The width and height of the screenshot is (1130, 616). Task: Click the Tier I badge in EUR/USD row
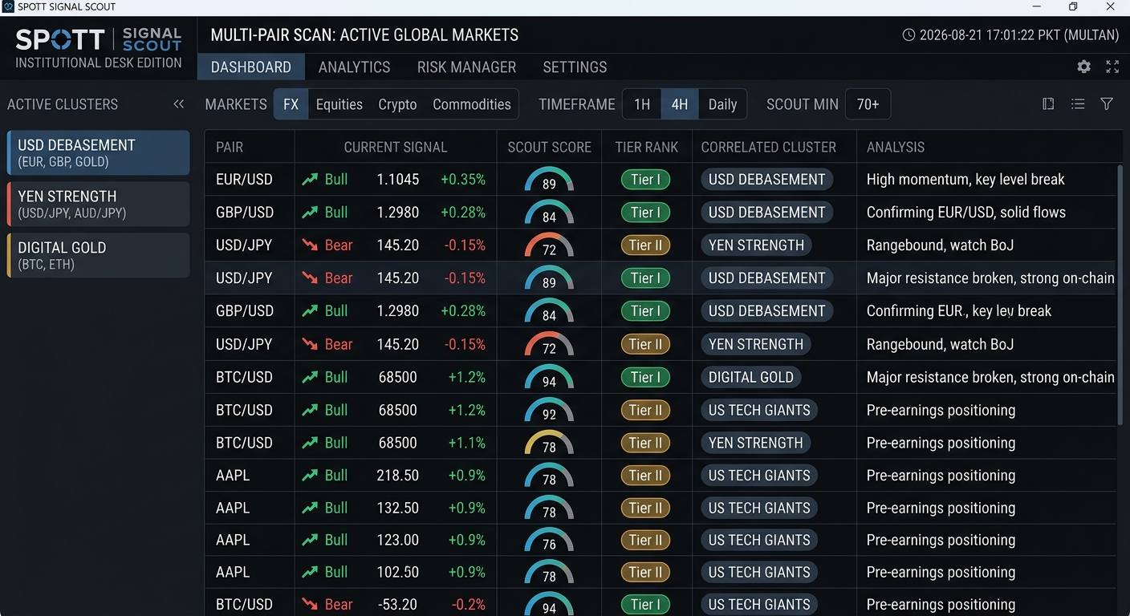[645, 180]
